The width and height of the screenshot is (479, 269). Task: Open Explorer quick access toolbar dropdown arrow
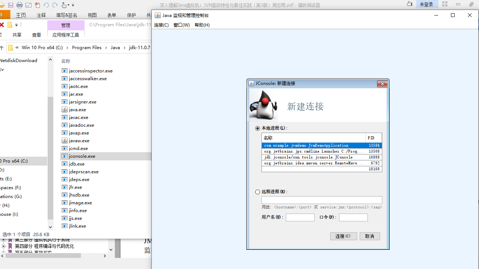(x=16, y=25)
